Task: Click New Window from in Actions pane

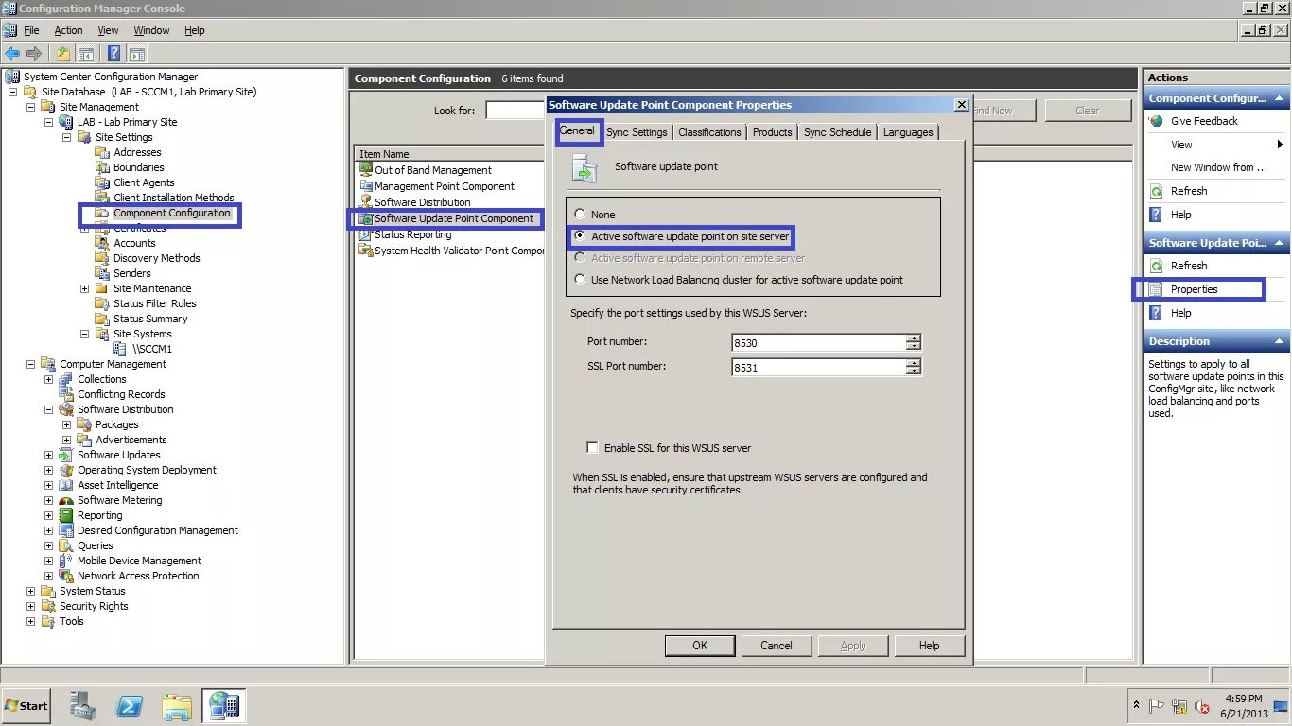Action: [1218, 167]
